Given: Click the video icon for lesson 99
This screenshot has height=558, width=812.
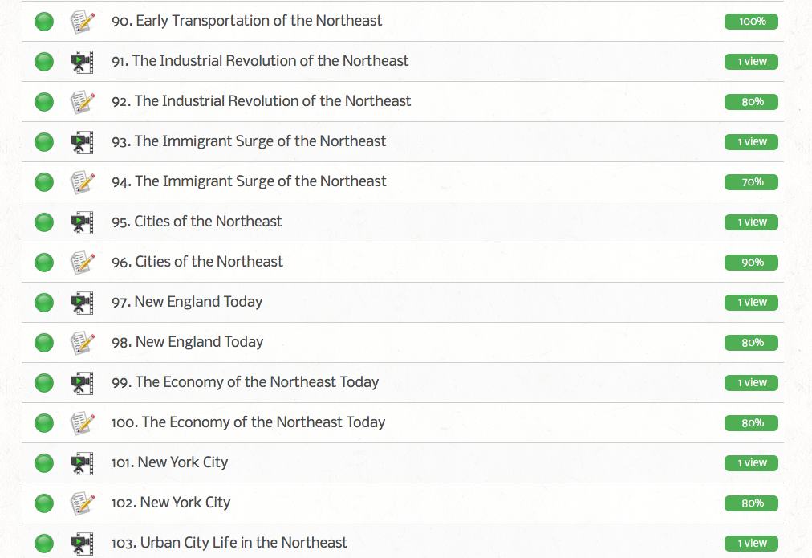Looking at the screenshot, I should pos(82,383).
